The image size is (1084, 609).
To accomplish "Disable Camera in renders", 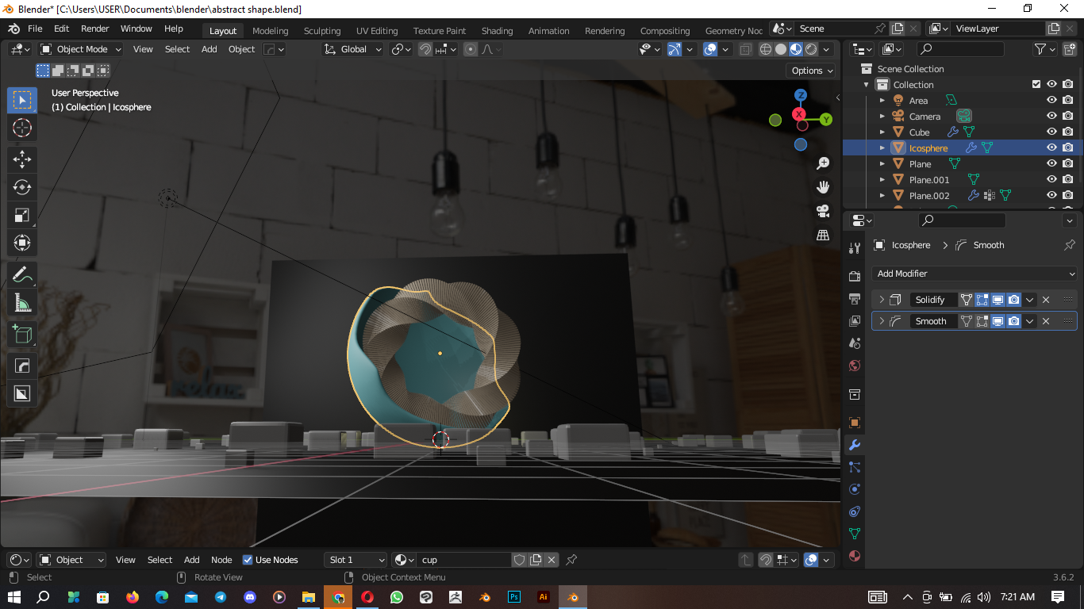I will click(1068, 116).
